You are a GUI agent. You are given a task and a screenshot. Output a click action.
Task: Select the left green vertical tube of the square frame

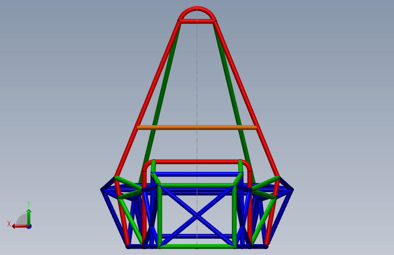point(160,216)
